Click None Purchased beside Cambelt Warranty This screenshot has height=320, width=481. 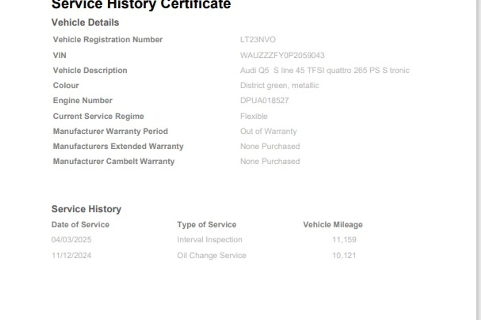pyautogui.click(x=270, y=161)
